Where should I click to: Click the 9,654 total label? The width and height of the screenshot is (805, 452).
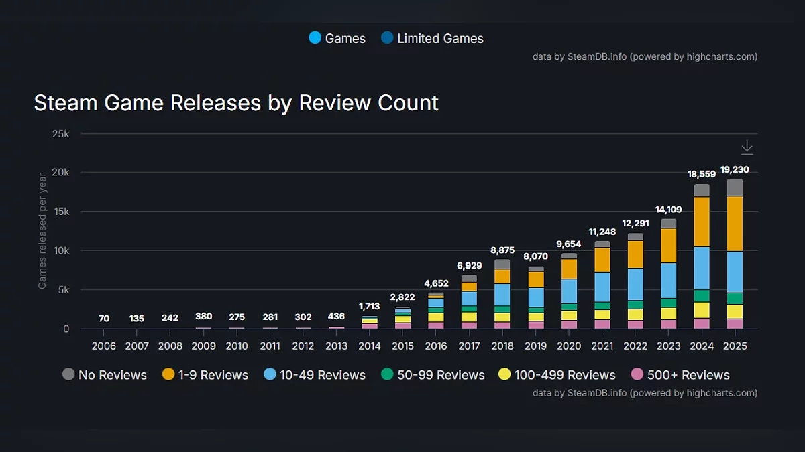click(569, 244)
